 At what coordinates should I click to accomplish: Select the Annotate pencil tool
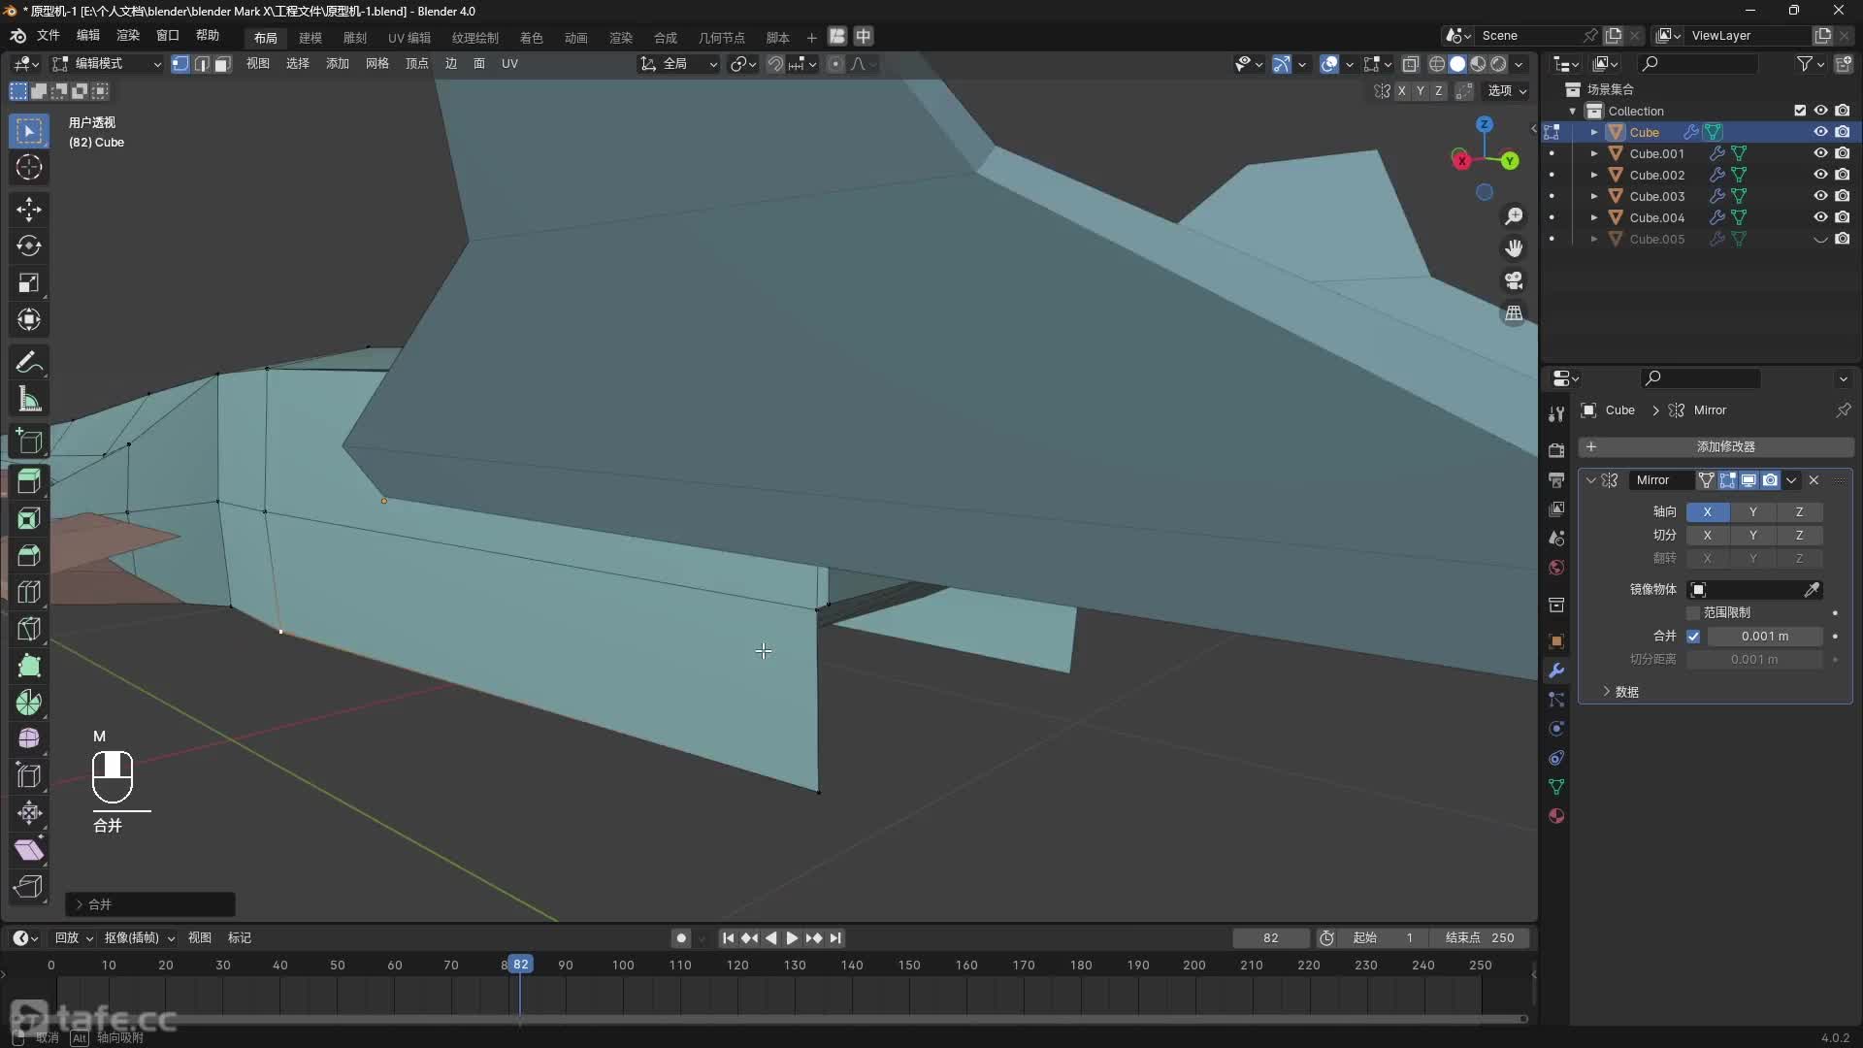click(x=28, y=363)
